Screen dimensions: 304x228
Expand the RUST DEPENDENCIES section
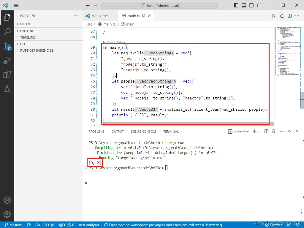[48, 50]
